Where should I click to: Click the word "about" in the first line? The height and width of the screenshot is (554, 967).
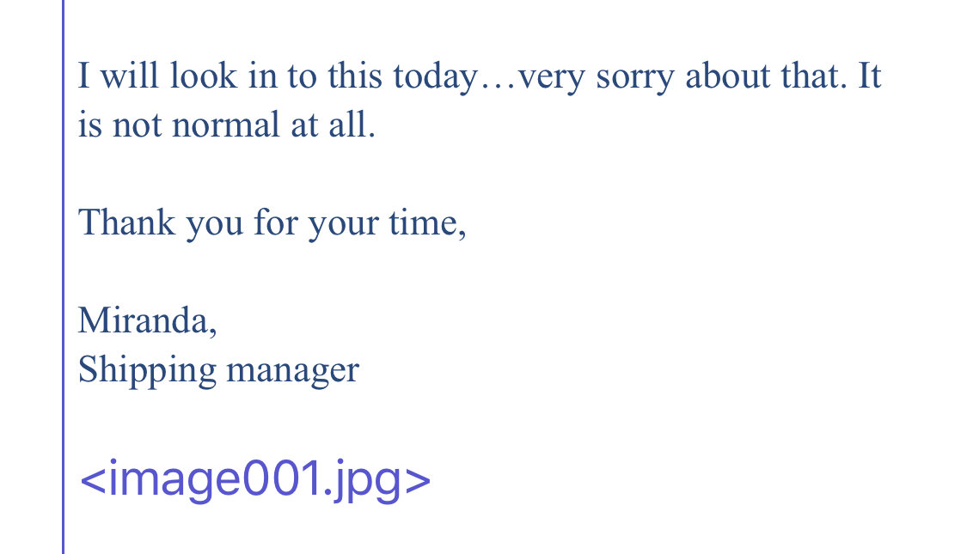(x=728, y=76)
